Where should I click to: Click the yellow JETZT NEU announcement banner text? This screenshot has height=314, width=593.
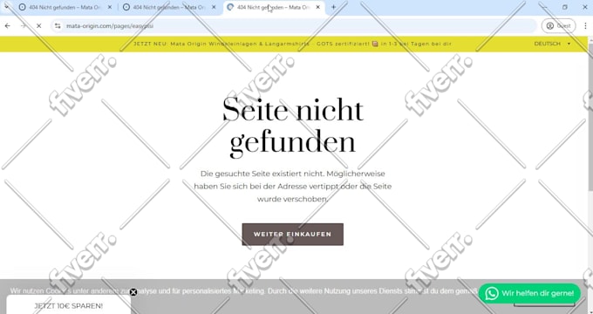point(293,44)
